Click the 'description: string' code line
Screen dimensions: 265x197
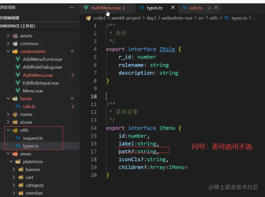point(148,73)
